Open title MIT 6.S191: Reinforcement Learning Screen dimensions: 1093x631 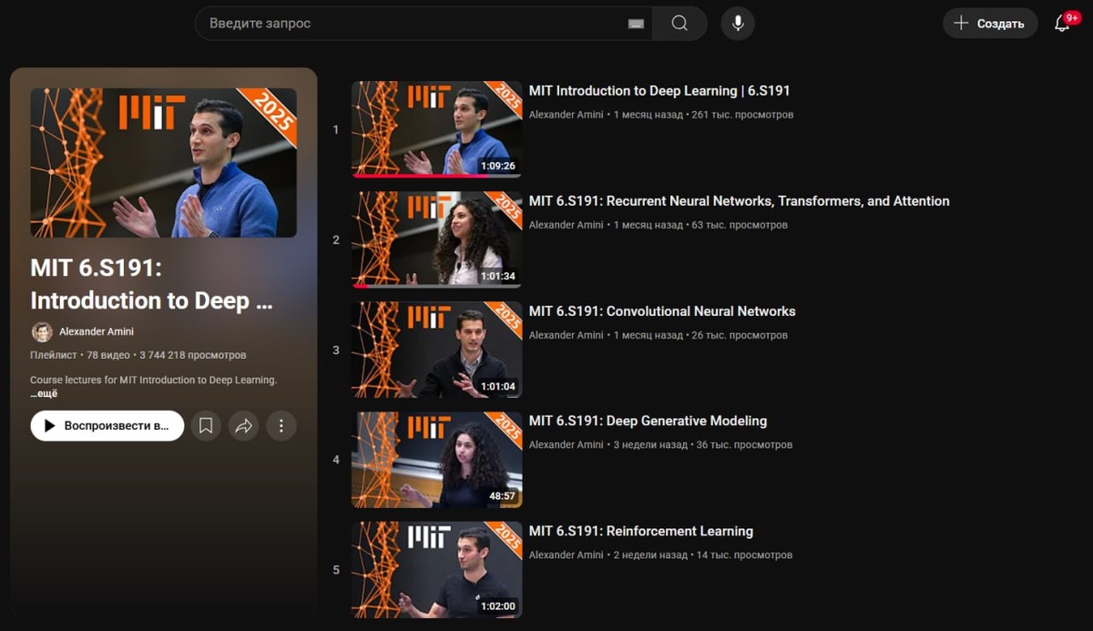641,532
